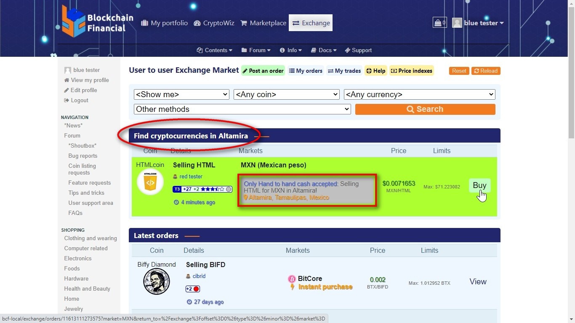
Task: Expand the Other methods dropdown
Action: click(x=242, y=109)
